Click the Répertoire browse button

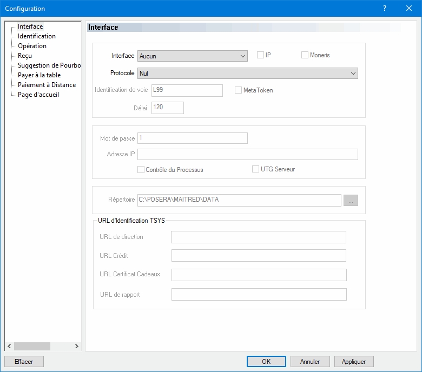click(x=351, y=200)
